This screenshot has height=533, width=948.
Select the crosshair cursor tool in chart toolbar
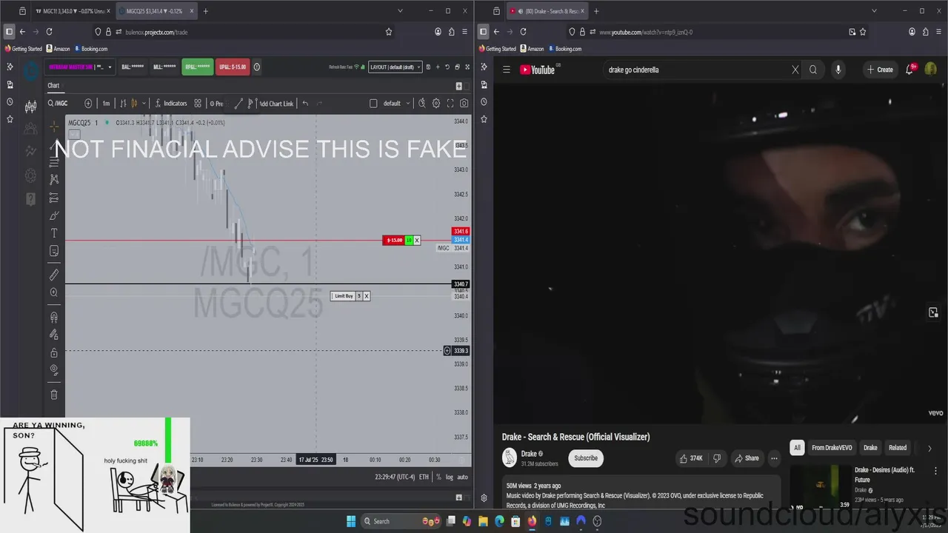54,127
